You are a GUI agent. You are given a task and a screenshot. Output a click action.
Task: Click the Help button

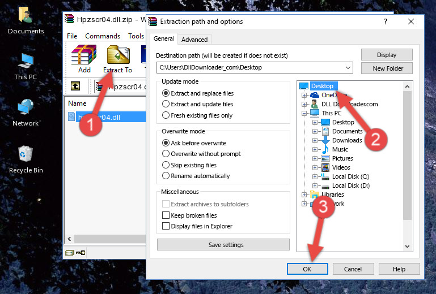click(399, 269)
